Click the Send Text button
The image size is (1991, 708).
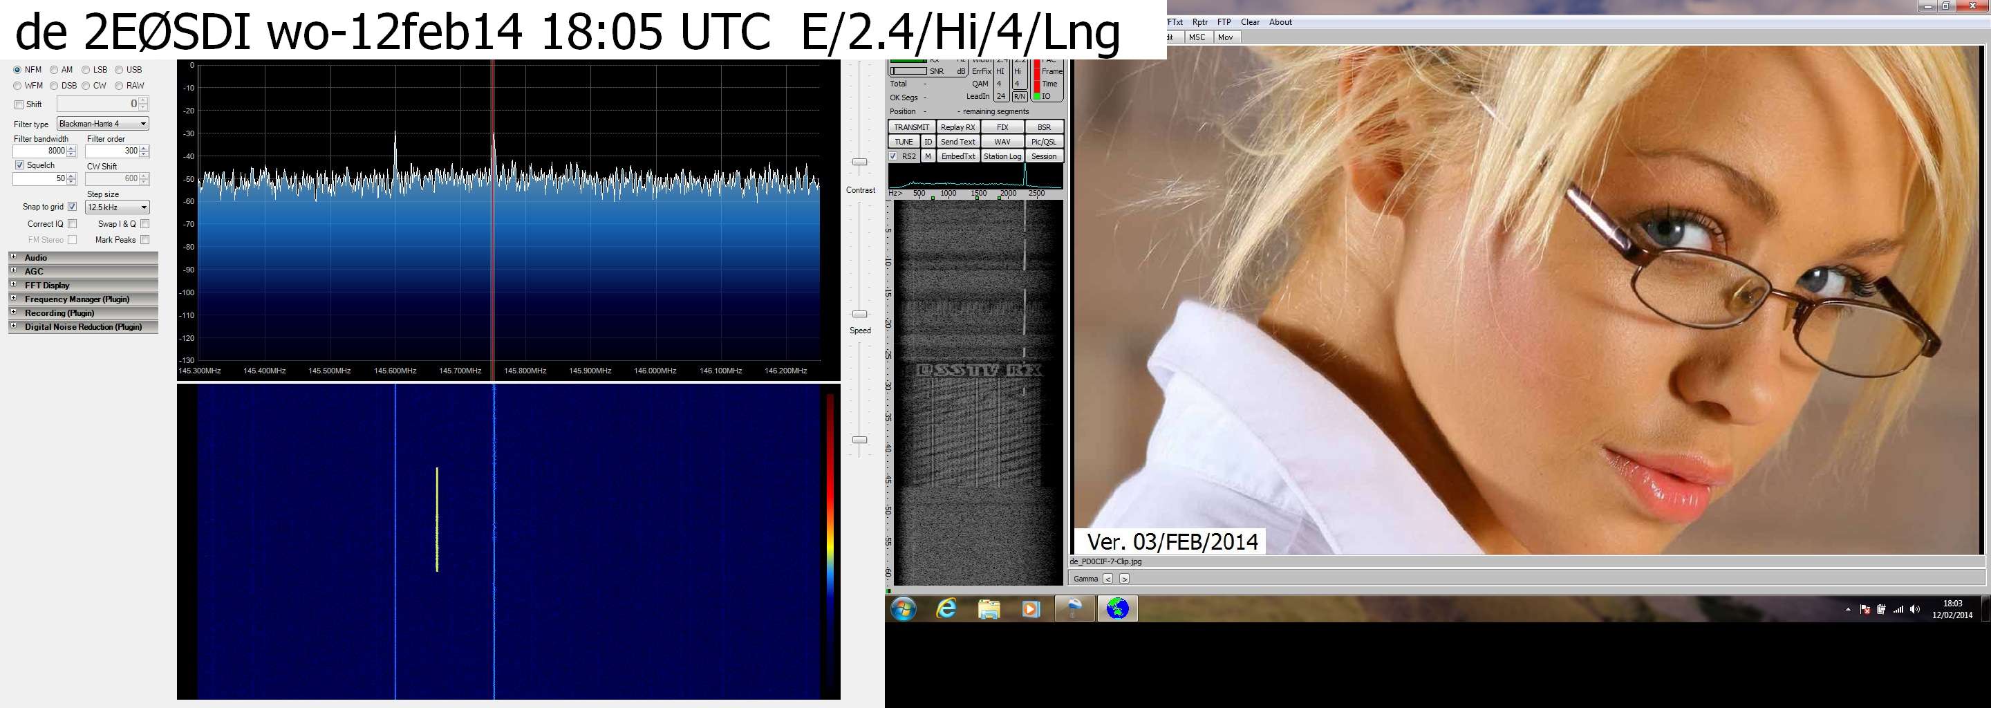958,142
